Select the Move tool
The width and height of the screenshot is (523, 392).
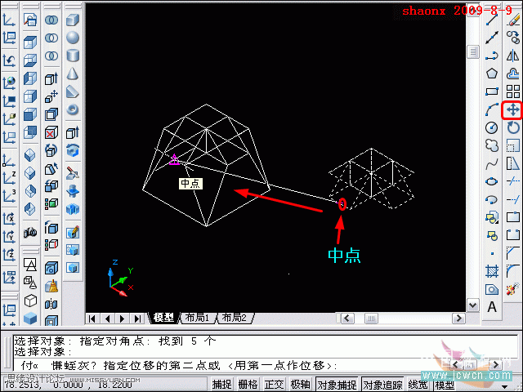(512, 109)
